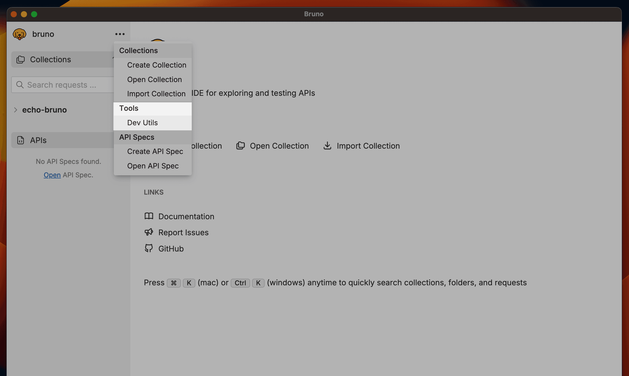Viewport: 629px width, 376px height.
Task: Select the echo-bruno collection
Action: [45, 110]
